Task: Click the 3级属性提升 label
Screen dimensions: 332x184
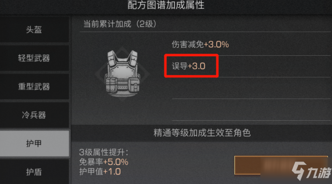Action: coord(103,152)
